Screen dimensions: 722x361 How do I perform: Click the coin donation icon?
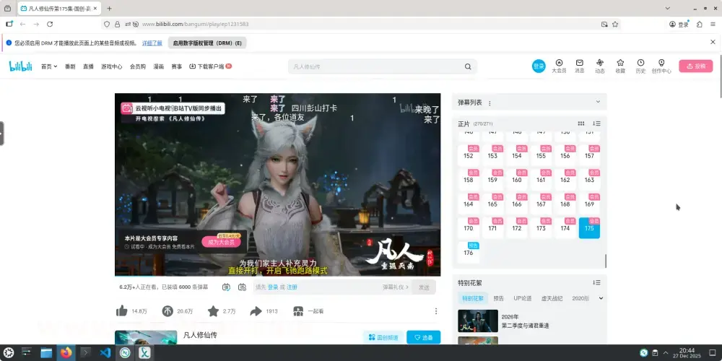(x=168, y=311)
